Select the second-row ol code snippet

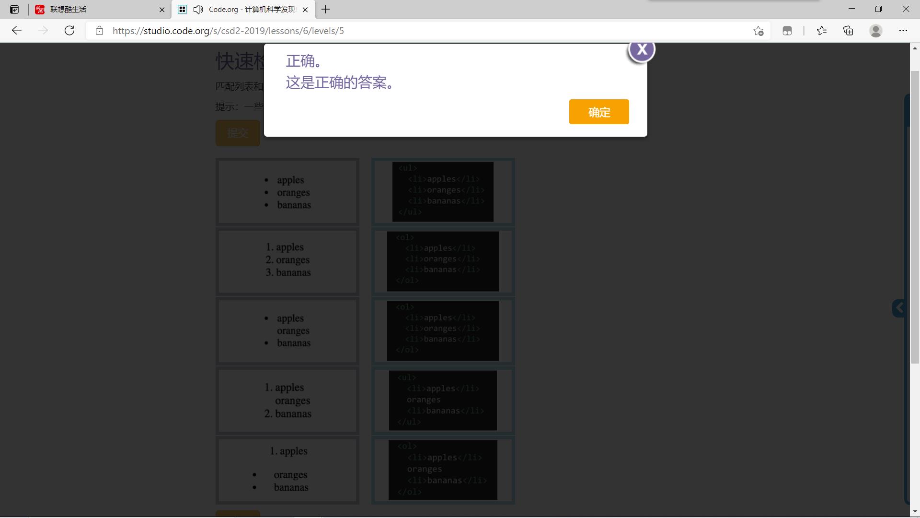click(x=443, y=261)
